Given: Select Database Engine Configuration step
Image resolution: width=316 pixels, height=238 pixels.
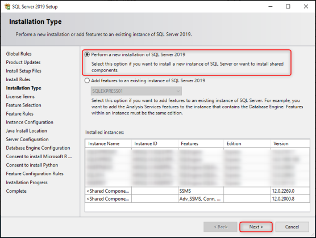Looking at the screenshot, I should click(38, 148).
